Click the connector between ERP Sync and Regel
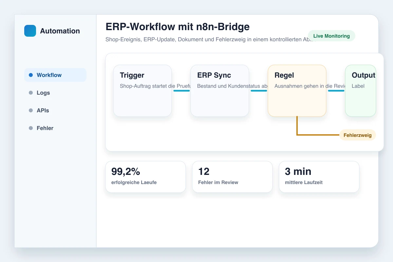This screenshot has width=393, height=262. [259, 91]
